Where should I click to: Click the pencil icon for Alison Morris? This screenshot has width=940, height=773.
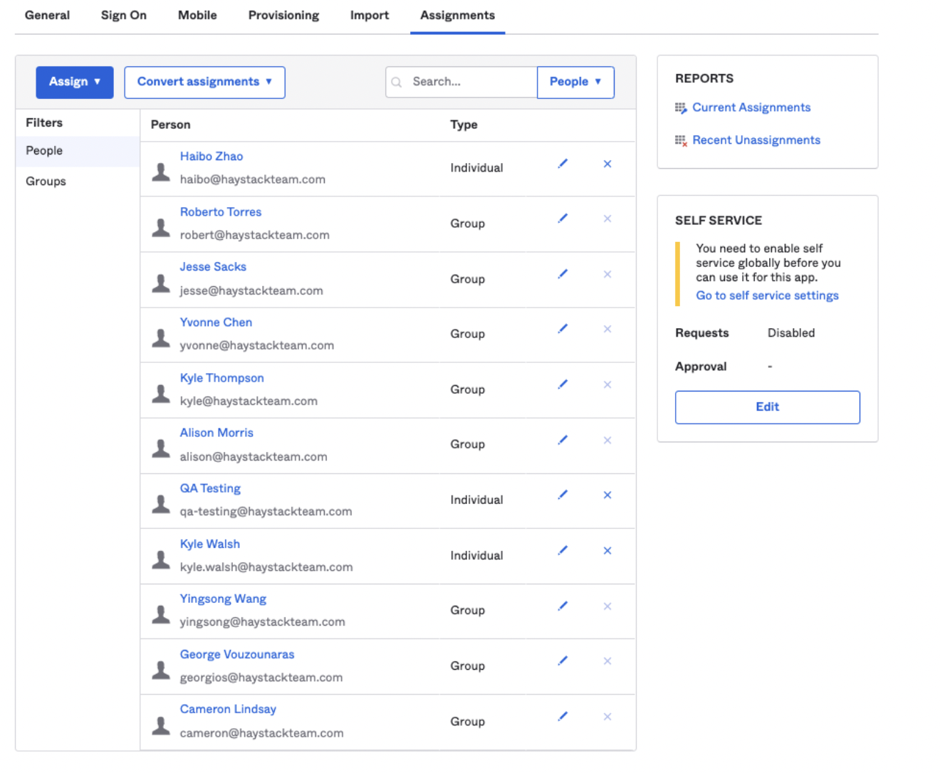click(563, 441)
